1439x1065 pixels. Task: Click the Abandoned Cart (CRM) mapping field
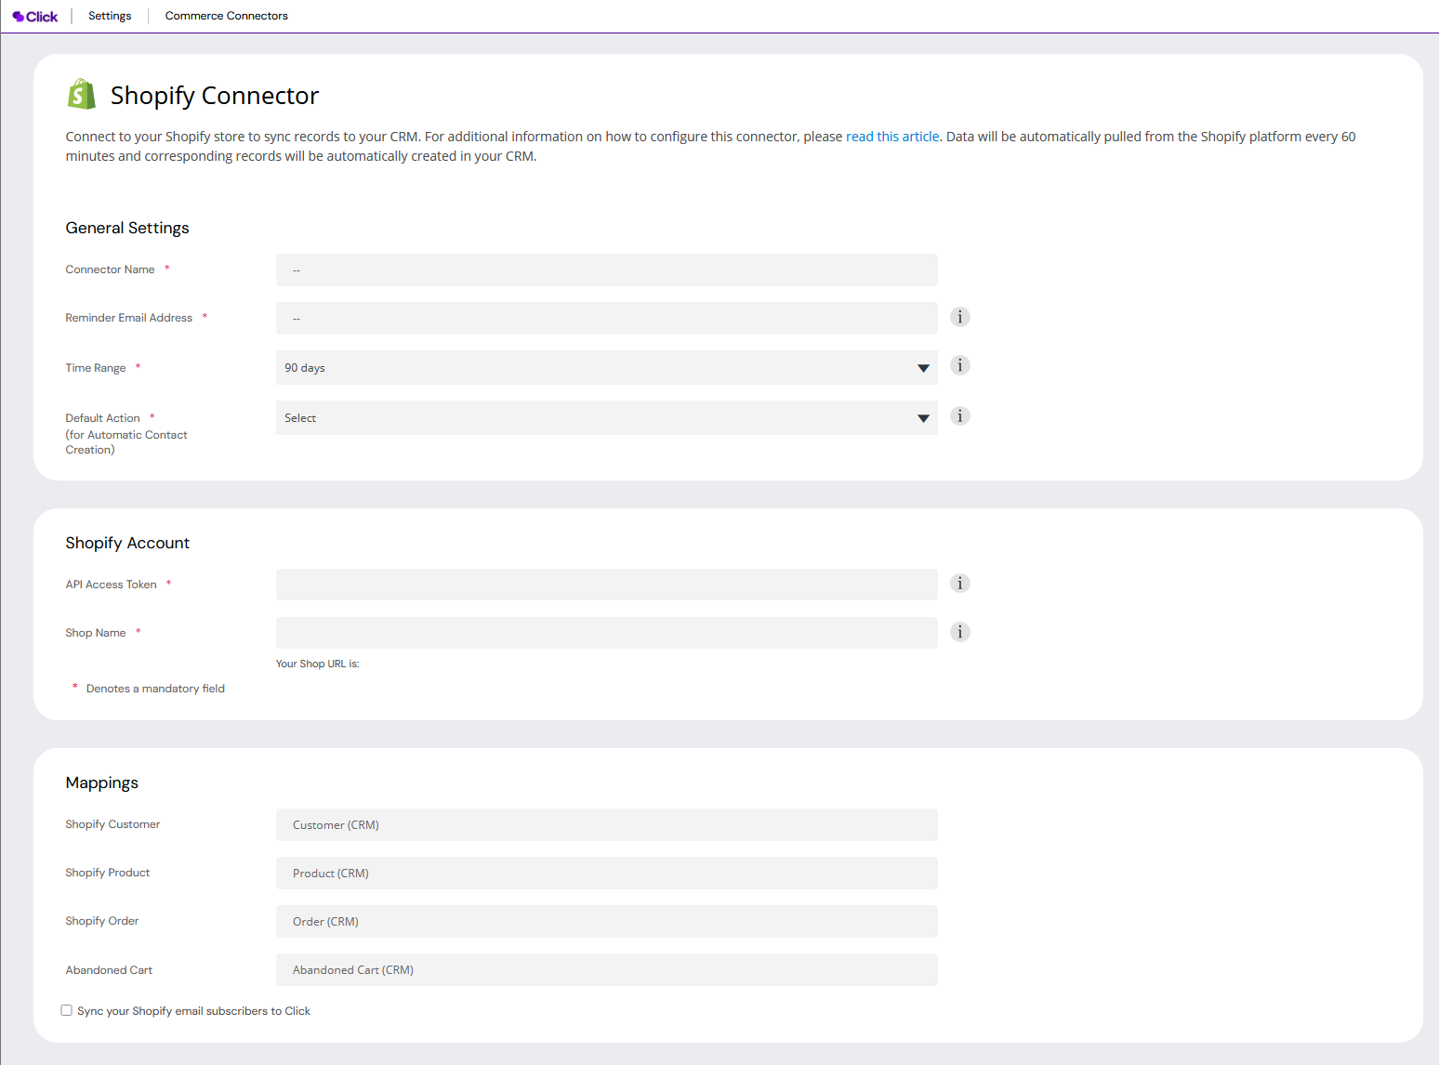607,969
